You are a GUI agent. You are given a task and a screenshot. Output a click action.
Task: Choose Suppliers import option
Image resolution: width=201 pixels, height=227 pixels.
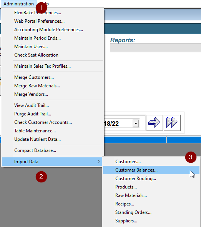pyautogui.click(x=151, y=221)
